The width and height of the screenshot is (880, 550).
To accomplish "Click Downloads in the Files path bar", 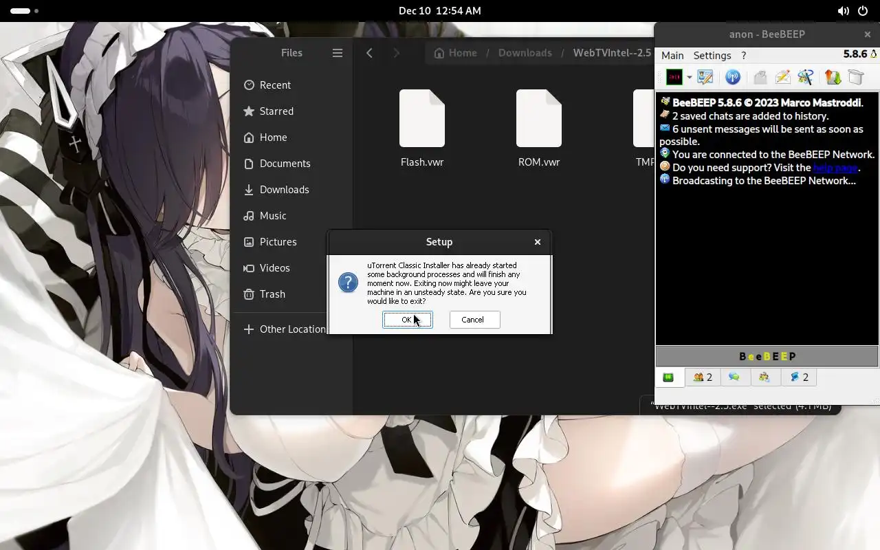I will tap(525, 53).
